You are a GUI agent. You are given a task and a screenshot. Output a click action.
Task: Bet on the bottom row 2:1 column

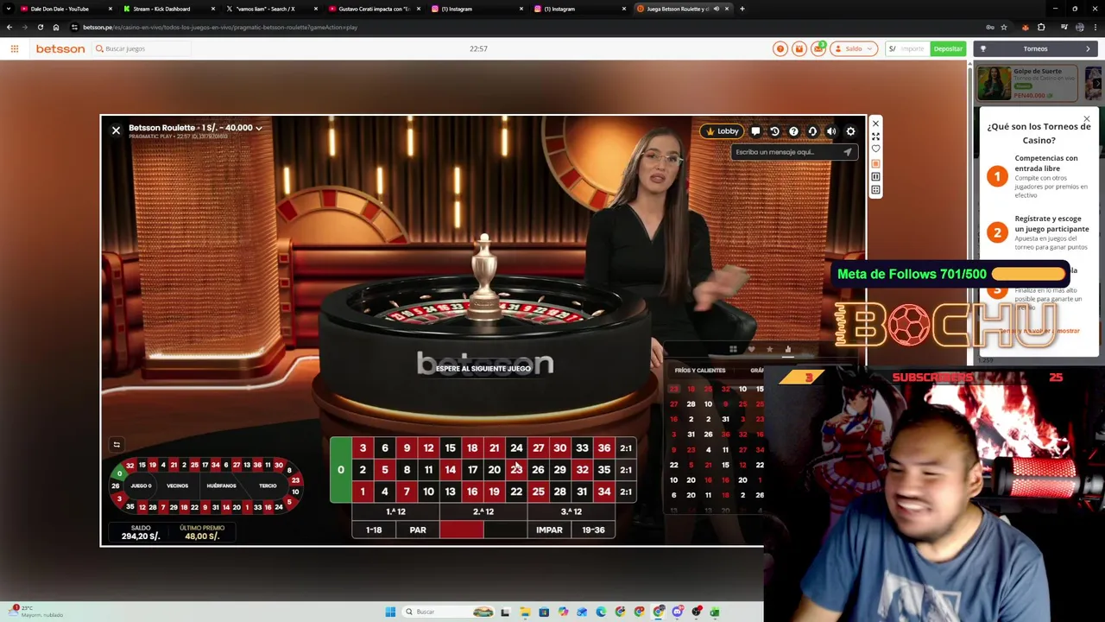pos(626,492)
